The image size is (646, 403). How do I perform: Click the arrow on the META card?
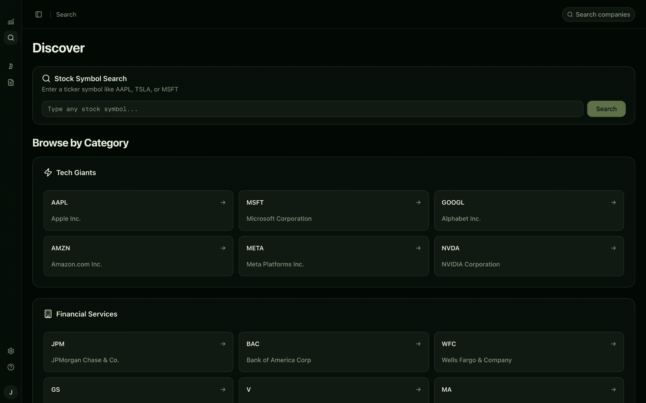coord(418,248)
